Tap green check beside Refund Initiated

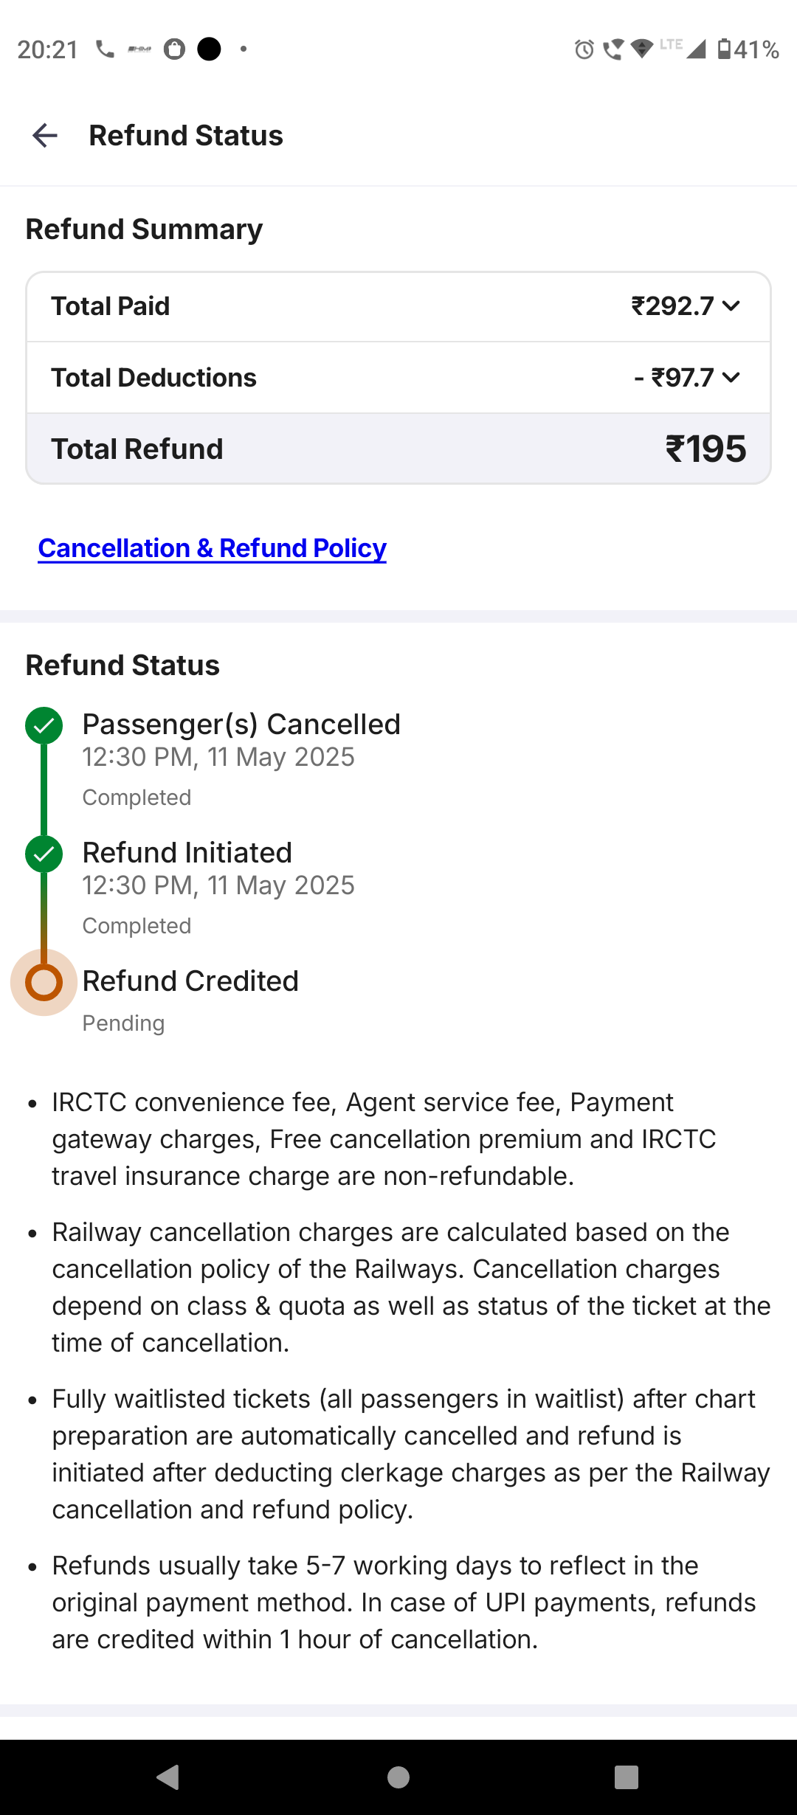pyautogui.click(x=44, y=854)
